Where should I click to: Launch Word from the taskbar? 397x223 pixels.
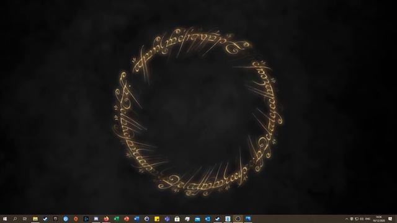click(136, 219)
